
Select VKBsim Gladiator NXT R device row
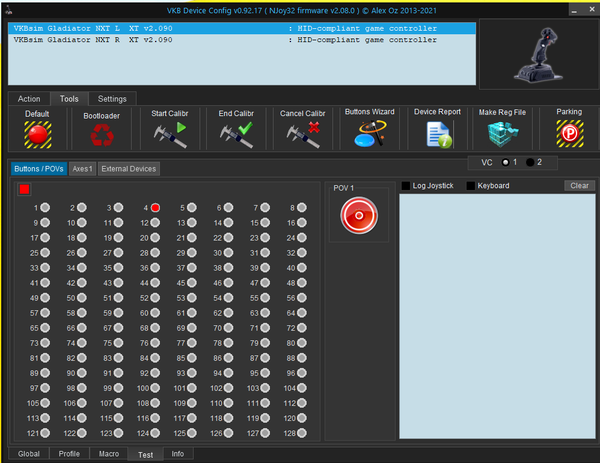click(x=242, y=40)
